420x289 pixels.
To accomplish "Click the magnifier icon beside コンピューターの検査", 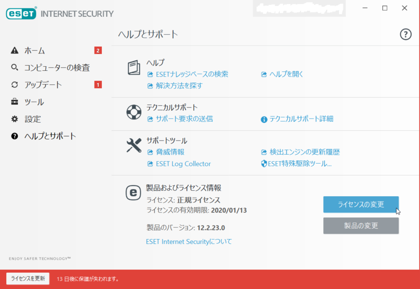I will 15,68.
